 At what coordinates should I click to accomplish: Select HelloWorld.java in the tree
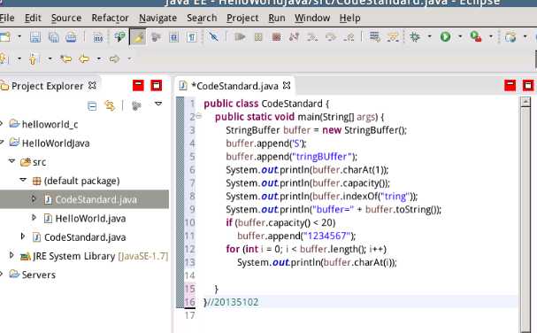[90, 219]
